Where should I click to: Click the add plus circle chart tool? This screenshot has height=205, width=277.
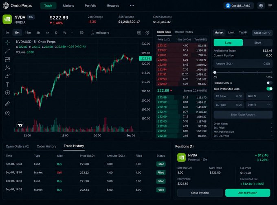pyautogui.click(x=7, y=93)
